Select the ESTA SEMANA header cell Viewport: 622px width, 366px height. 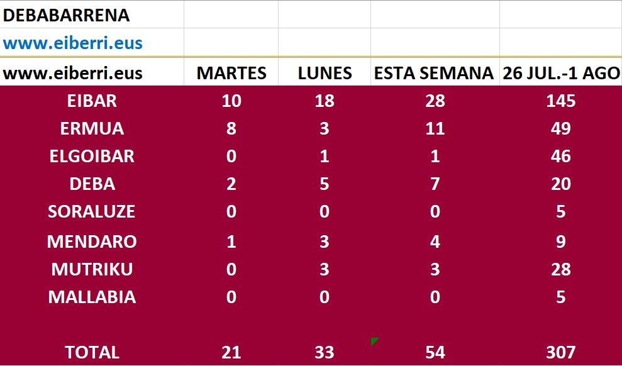[x=434, y=73]
